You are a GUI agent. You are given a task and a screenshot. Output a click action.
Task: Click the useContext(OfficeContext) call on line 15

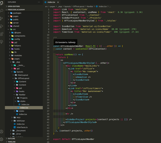pyautogui.click(x=91, y=49)
